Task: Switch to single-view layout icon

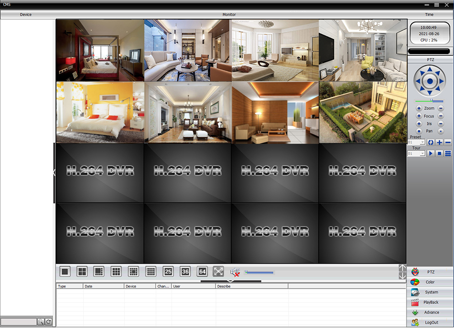Action: (65, 271)
